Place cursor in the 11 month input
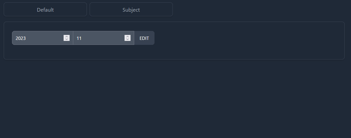The height and width of the screenshot is (138, 351). (x=98, y=38)
